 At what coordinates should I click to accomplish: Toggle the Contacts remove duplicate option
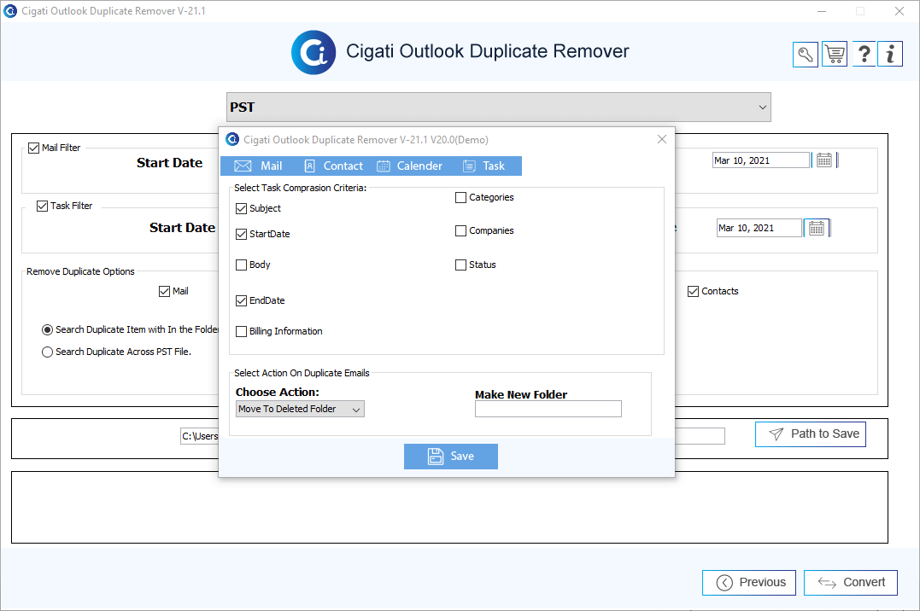pyautogui.click(x=694, y=292)
